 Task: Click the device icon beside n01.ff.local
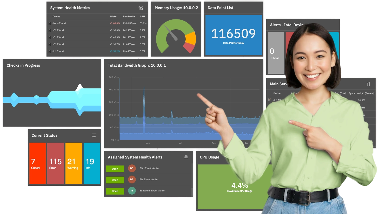[50, 37]
